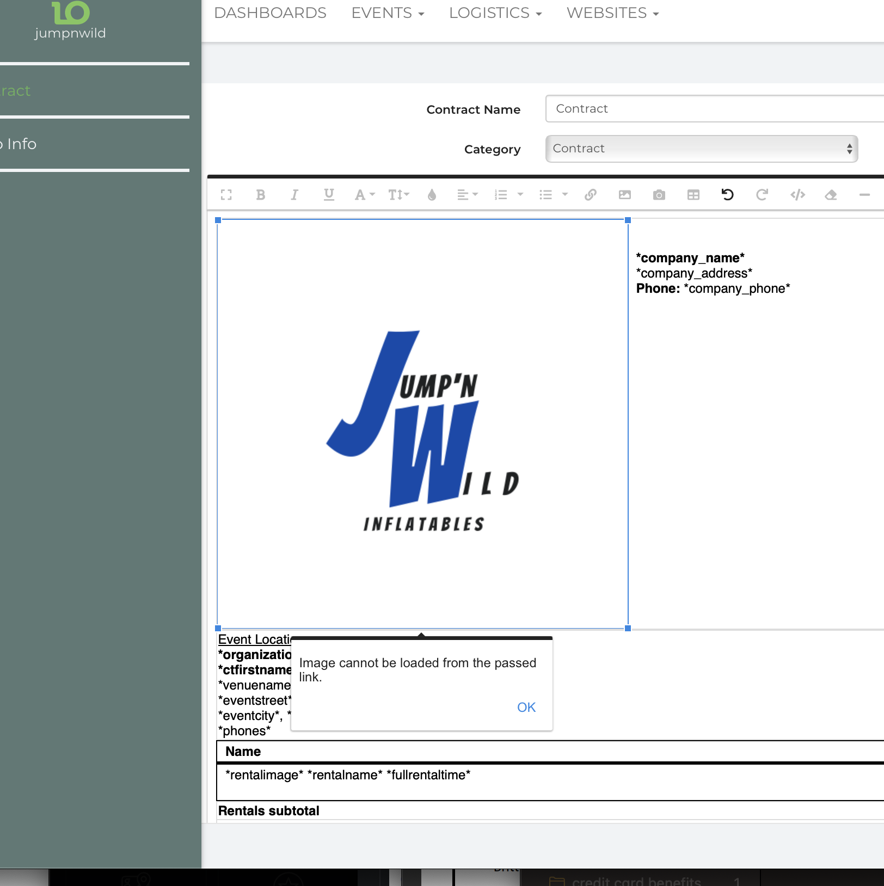The image size is (884, 886).
Task: Clear formatting with the eraser icon
Action: pos(831,195)
